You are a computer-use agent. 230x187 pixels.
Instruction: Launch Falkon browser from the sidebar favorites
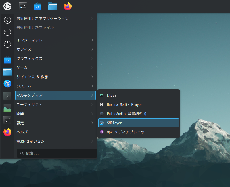[7, 84]
